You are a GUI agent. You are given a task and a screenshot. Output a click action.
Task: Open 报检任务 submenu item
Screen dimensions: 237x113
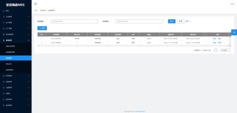pos(16,64)
